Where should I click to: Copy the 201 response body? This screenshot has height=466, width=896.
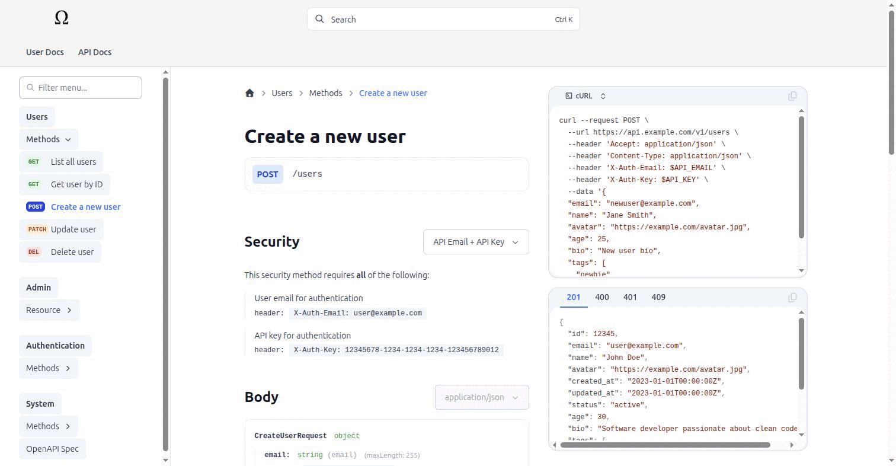(792, 298)
